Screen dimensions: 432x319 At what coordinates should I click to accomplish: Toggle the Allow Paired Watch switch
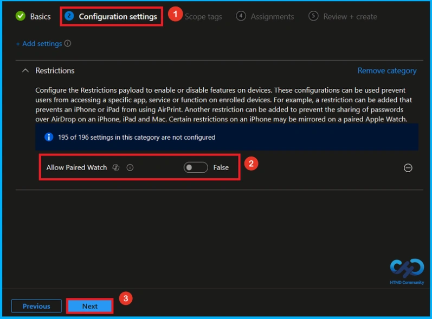(196, 167)
